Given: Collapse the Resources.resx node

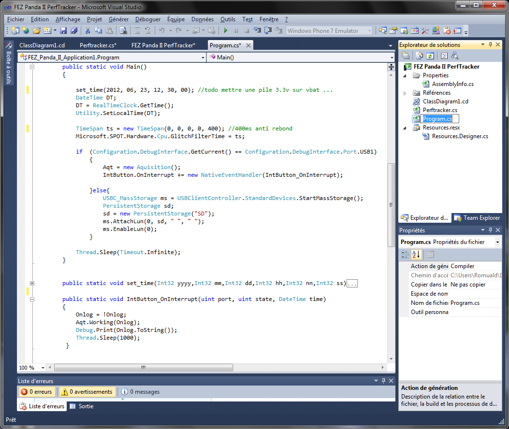Looking at the screenshot, I should click(x=405, y=128).
